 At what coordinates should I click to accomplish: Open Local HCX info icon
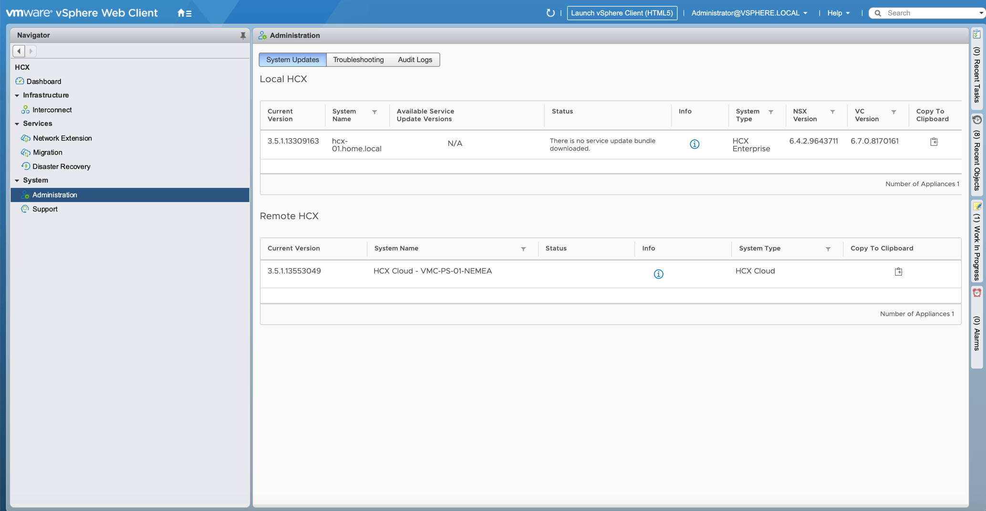pyautogui.click(x=694, y=144)
